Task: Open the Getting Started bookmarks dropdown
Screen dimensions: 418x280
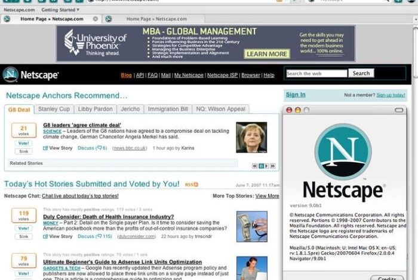Action: coord(60,10)
